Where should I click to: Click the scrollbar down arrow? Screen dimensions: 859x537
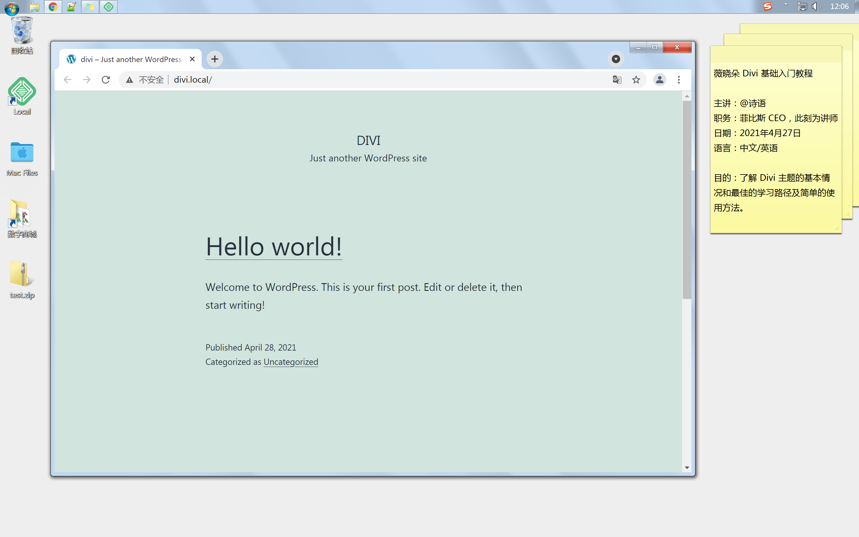click(x=687, y=468)
